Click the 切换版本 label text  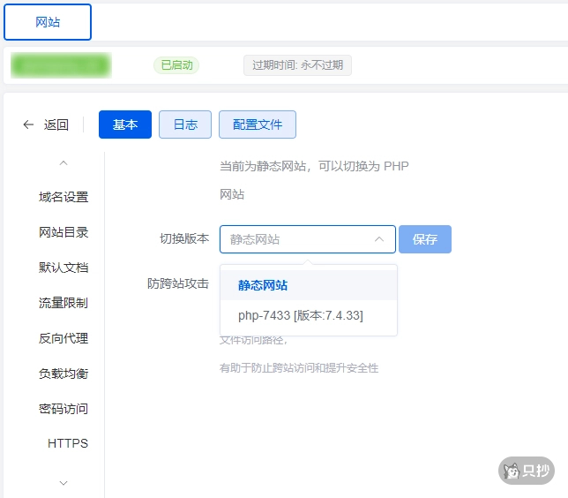click(x=184, y=238)
